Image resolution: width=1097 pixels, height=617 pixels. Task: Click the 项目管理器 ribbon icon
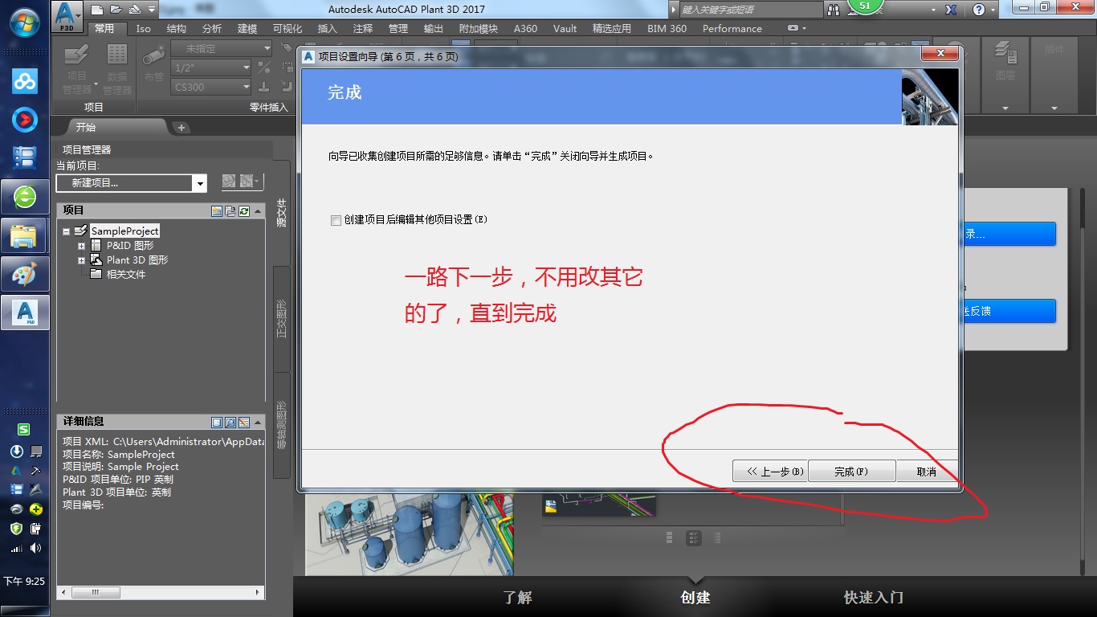click(x=77, y=68)
